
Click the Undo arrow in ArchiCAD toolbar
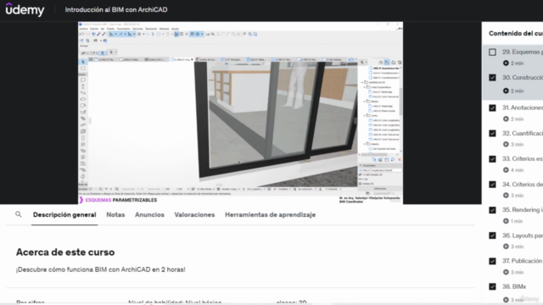81,34
